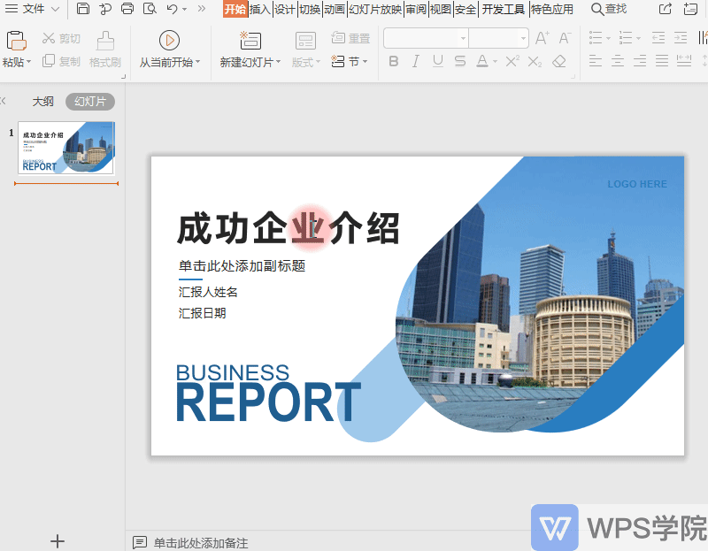Viewport: 708px width, 551px height.
Task: Start slideshow from current (从当前开始) icon
Action: tap(169, 41)
